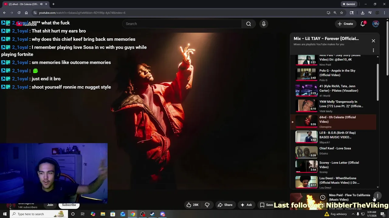
Task: Open a new browser tab
Action: (53, 4)
